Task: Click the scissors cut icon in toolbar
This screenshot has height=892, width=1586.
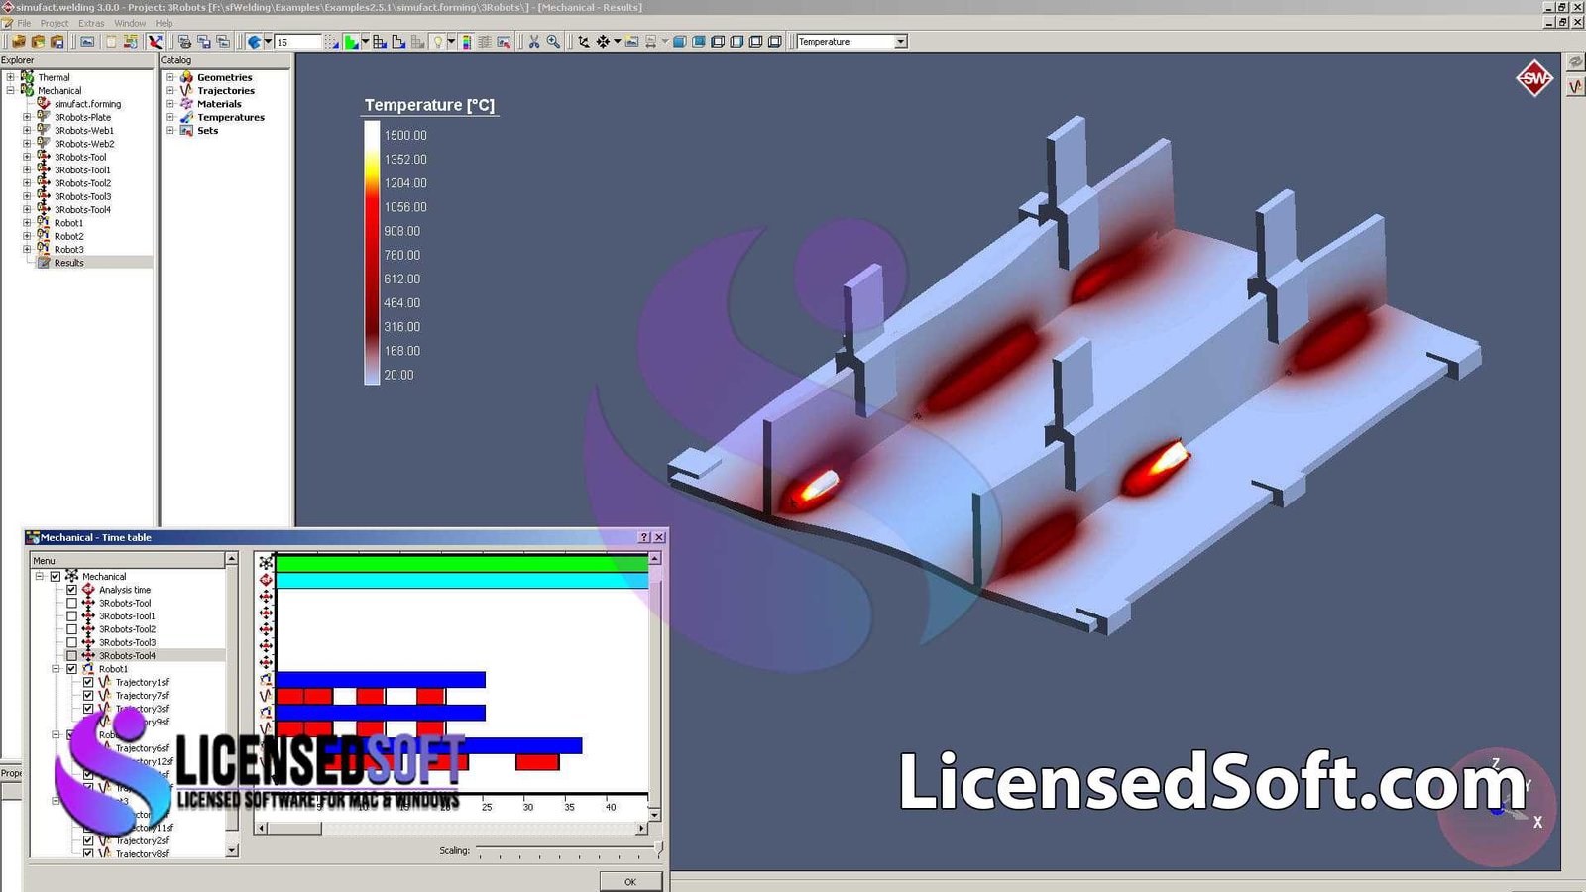Action: (x=533, y=42)
